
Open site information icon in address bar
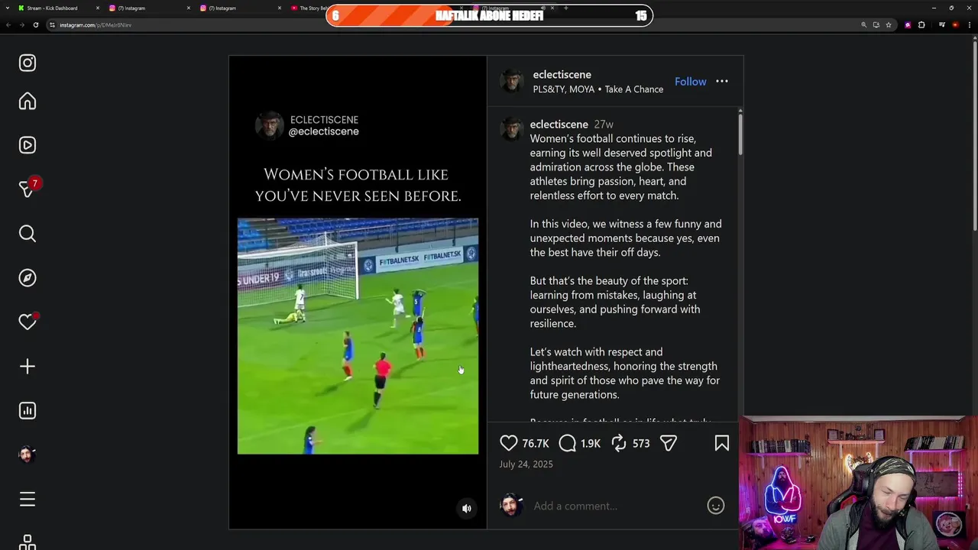pyautogui.click(x=52, y=25)
